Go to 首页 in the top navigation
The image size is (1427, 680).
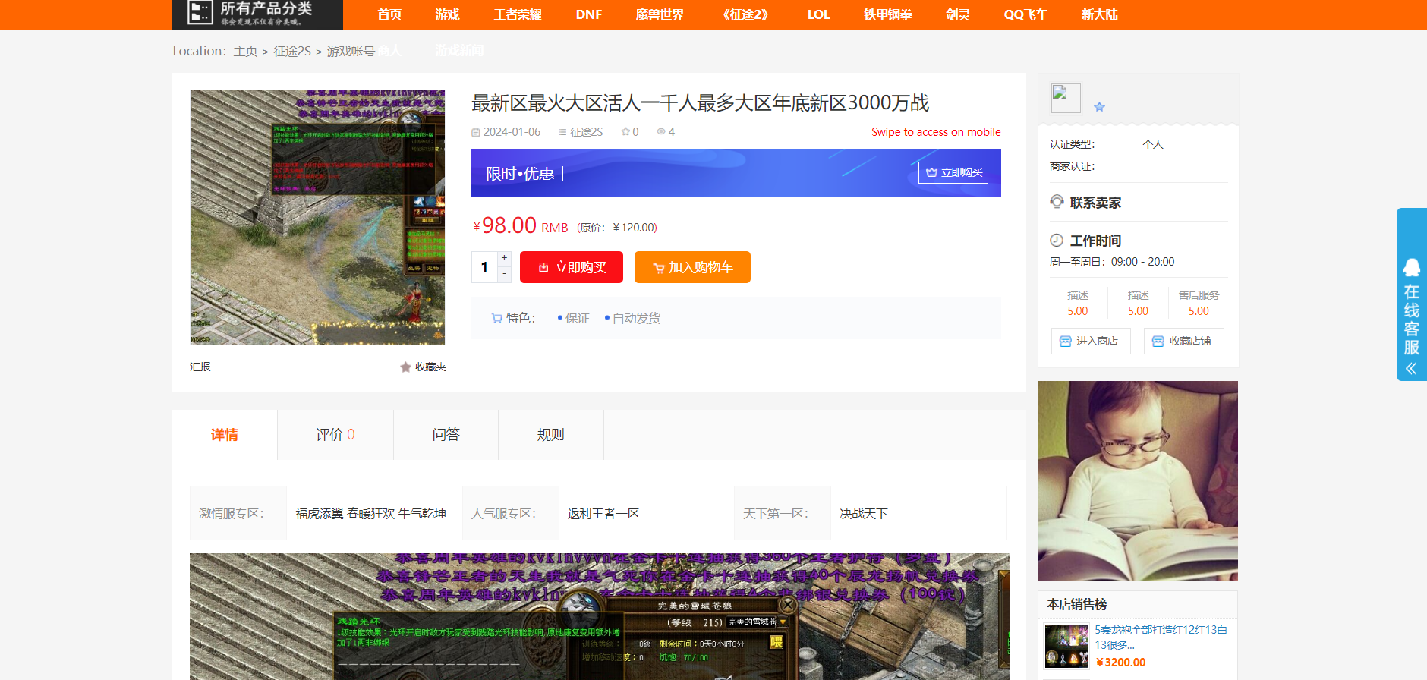pyautogui.click(x=389, y=14)
